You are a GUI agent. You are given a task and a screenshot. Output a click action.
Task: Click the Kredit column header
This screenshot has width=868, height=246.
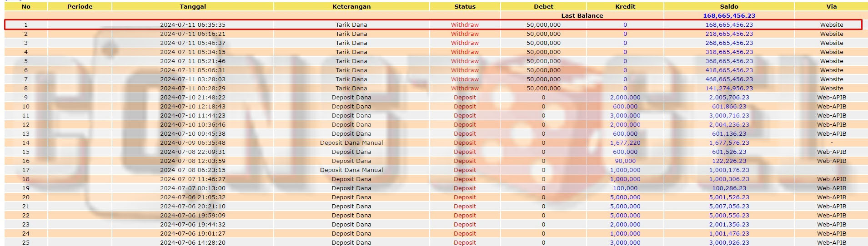[625, 6]
